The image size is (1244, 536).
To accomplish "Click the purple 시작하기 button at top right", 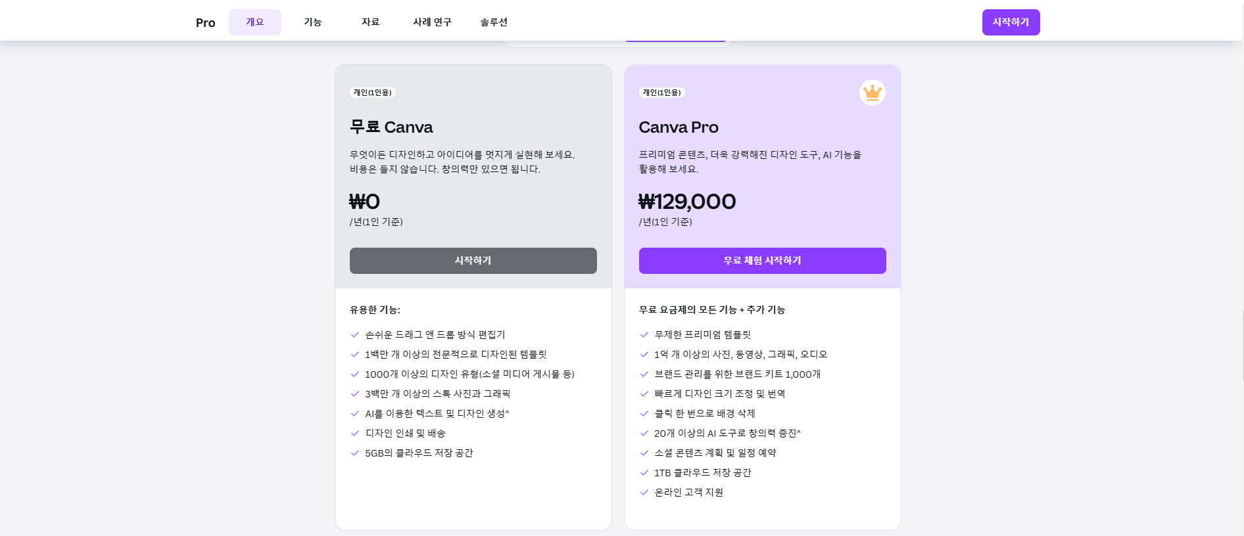I will click(x=1011, y=22).
